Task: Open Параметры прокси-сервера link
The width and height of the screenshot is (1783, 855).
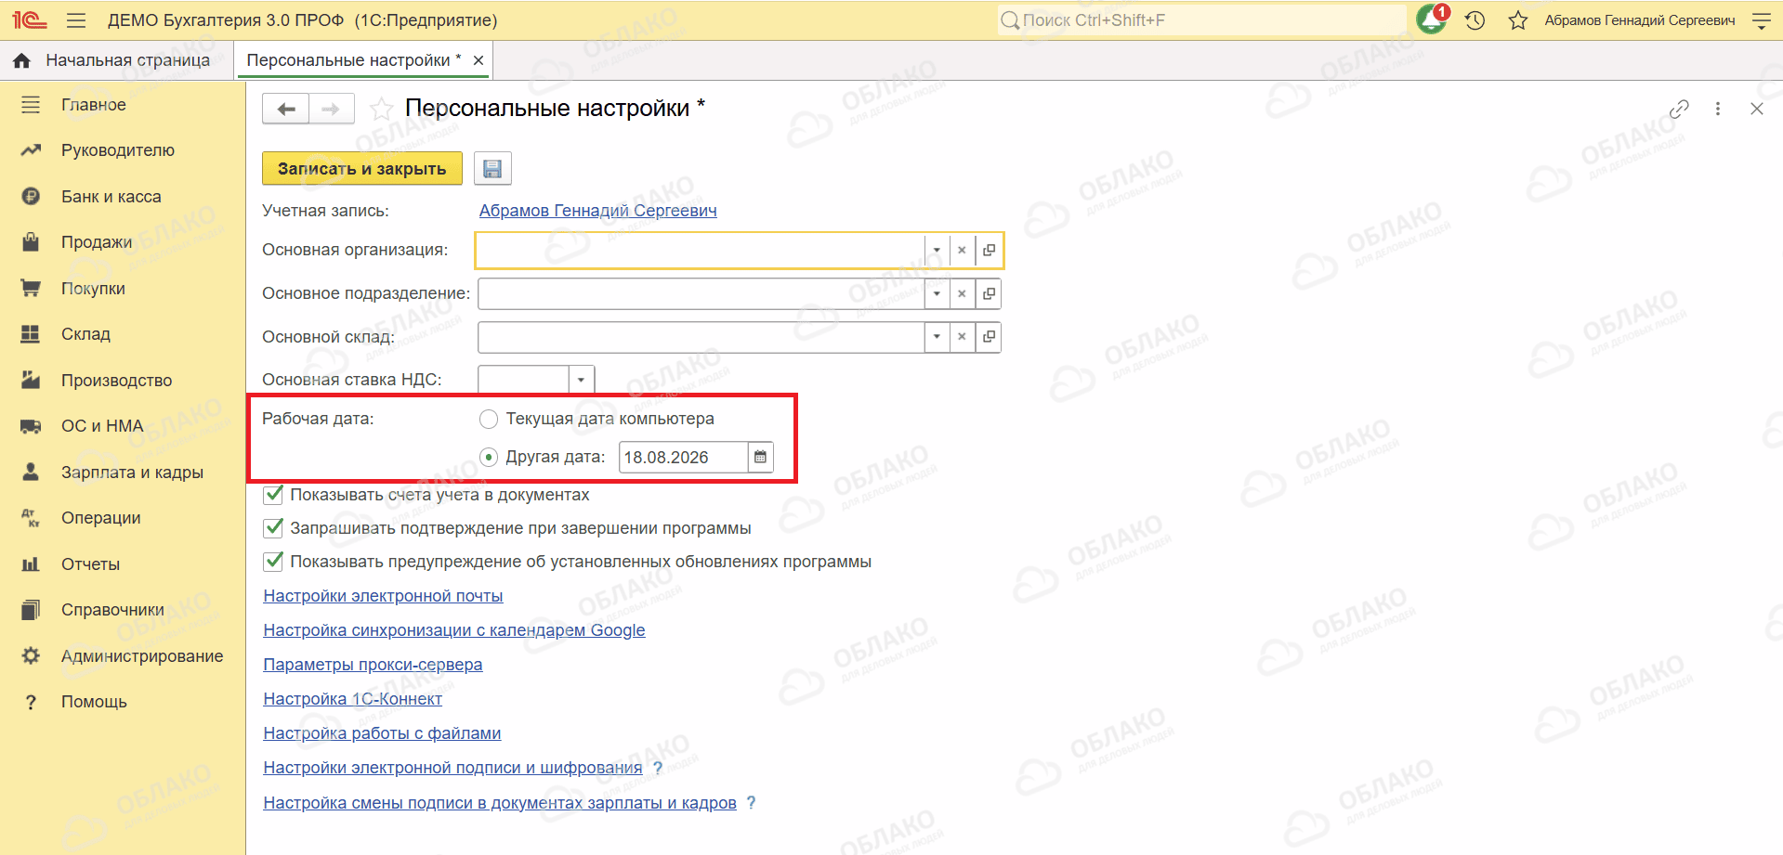Action: tap(373, 665)
